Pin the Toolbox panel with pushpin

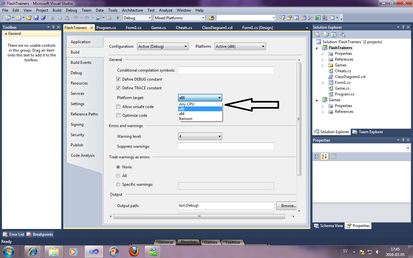(53, 27)
